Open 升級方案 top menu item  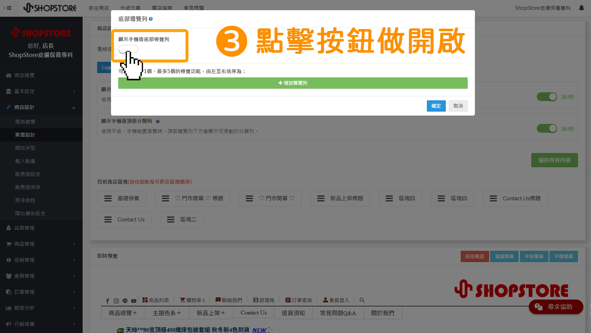coord(130,8)
